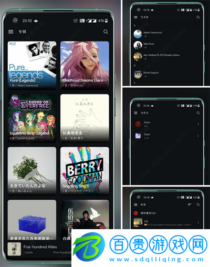This screenshot has width=210, height=267.
Task: Open the red NetEase Music folder icon
Action: [138, 124]
